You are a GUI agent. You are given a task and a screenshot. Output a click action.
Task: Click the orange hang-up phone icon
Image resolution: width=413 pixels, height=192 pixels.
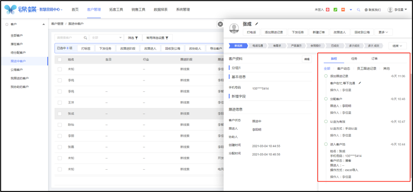[343, 10]
